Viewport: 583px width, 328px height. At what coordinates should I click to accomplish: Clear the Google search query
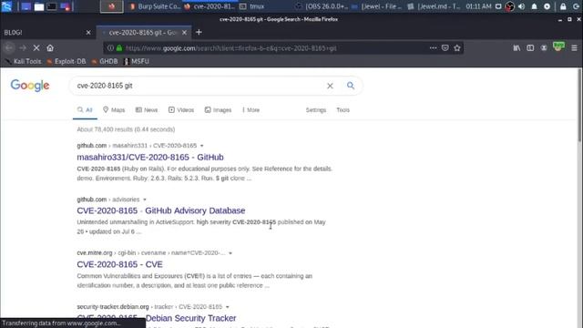330,86
